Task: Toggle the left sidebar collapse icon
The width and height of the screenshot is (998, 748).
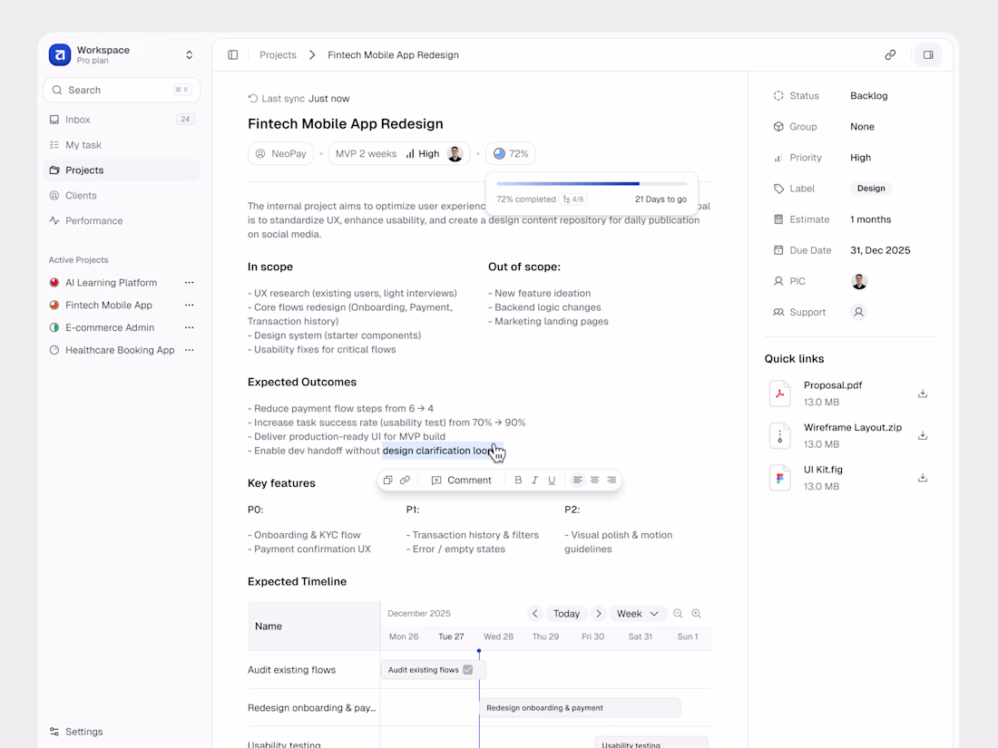Action: tap(233, 55)
